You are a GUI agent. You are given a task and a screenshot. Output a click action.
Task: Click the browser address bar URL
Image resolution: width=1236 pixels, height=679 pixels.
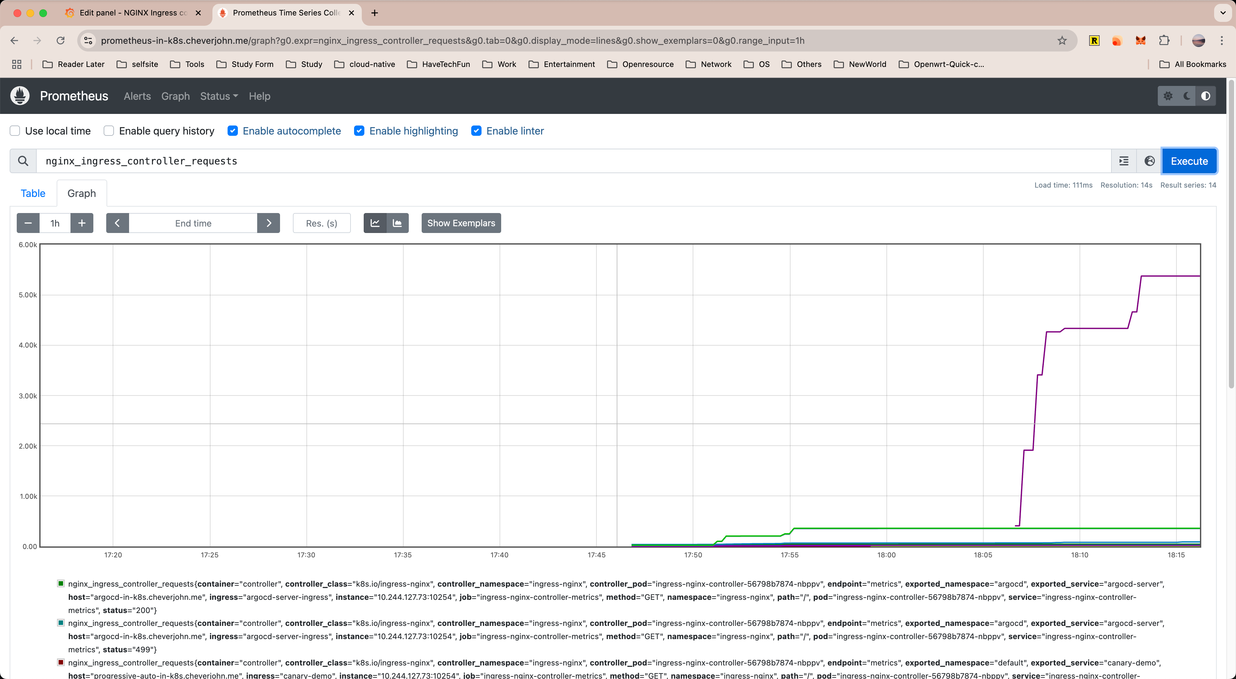[453, 41]
